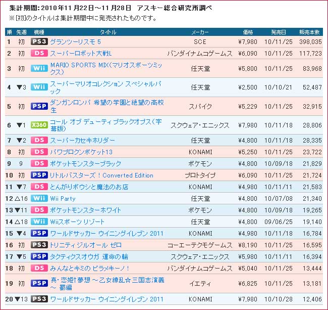Click the PSP badge for リトルバスターズ! Converted Edition
The height and width of the screenshot is (310, 328).
(39, 175)
